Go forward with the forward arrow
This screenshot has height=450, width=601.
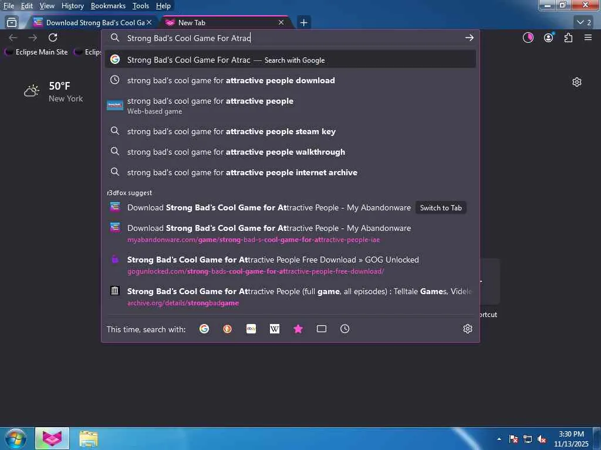point(33,37)
